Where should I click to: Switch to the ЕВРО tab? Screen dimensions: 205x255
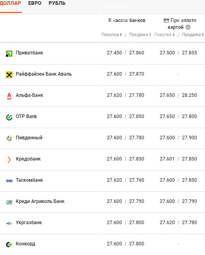35,3
